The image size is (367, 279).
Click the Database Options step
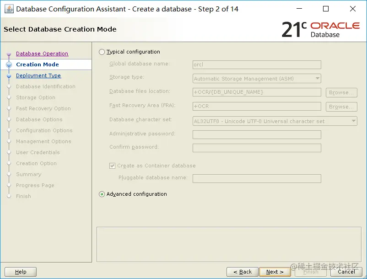(x=39, y=119)
